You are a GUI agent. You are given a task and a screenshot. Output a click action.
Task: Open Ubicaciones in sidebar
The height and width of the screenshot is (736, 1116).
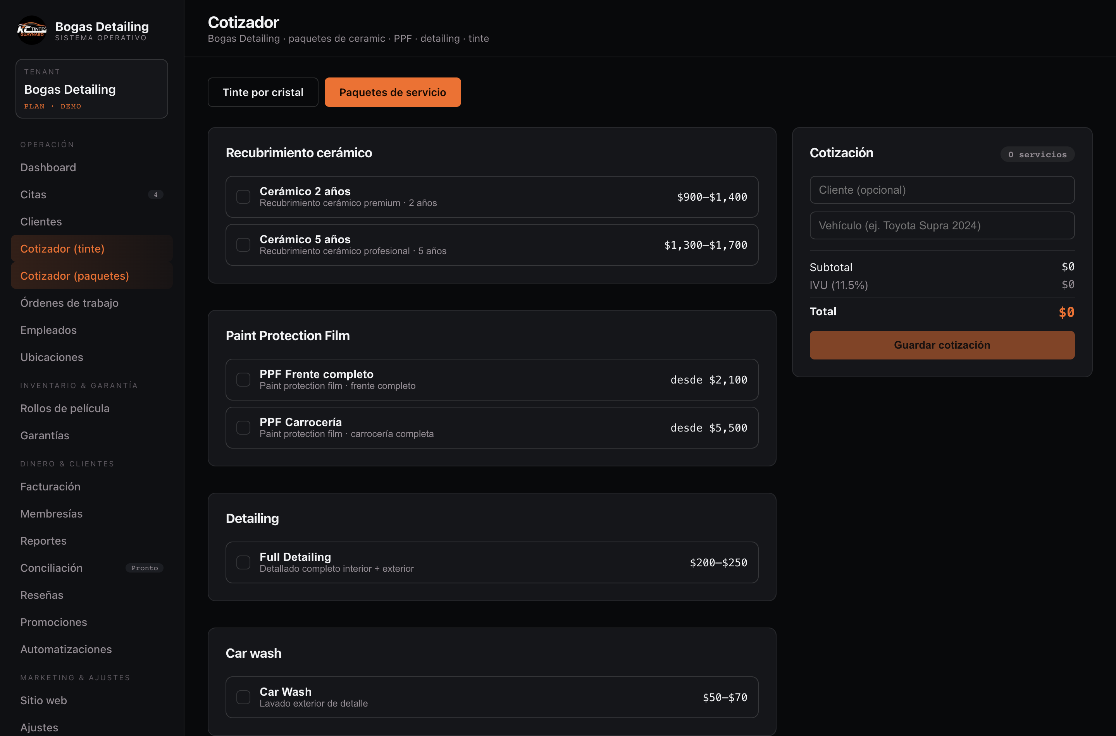click(91, 357)
